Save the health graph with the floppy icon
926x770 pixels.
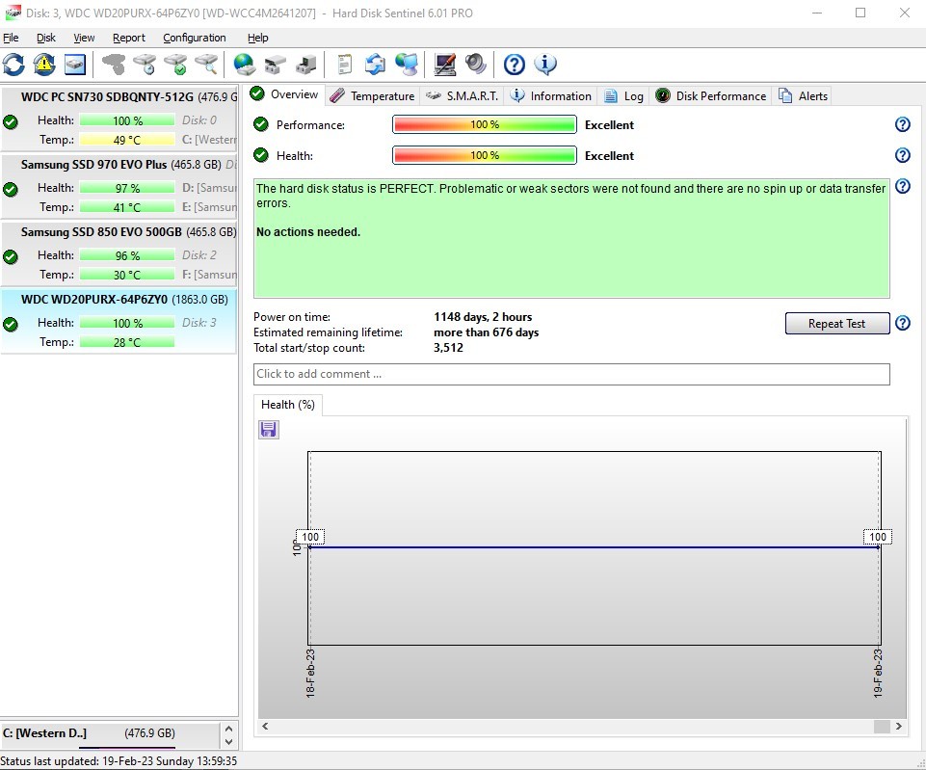(269, 430)
